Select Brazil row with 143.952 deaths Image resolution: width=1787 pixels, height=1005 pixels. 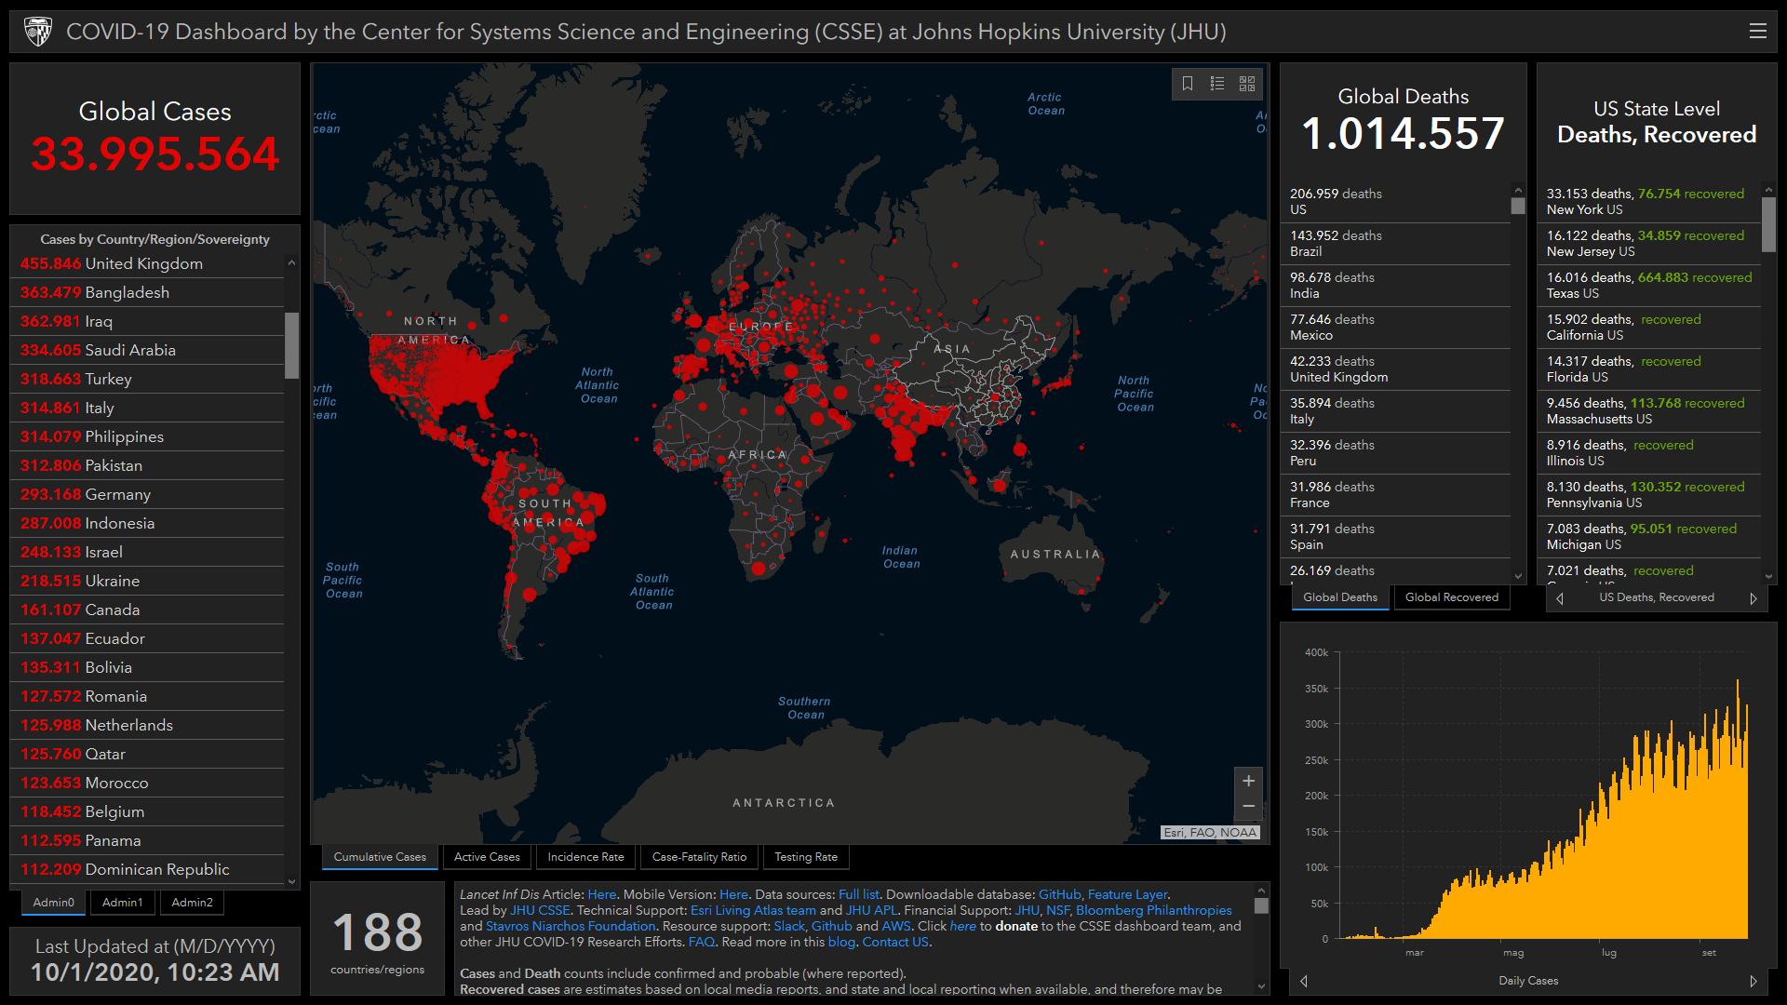click(x=1395, y=244)
